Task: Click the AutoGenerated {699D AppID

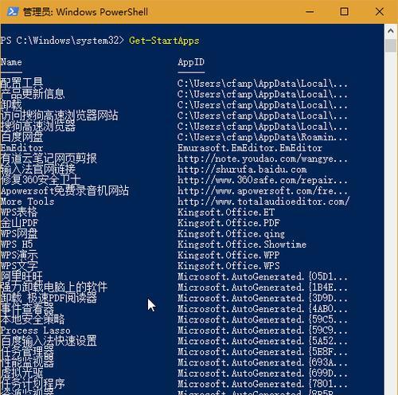Action: pos(263,373)
